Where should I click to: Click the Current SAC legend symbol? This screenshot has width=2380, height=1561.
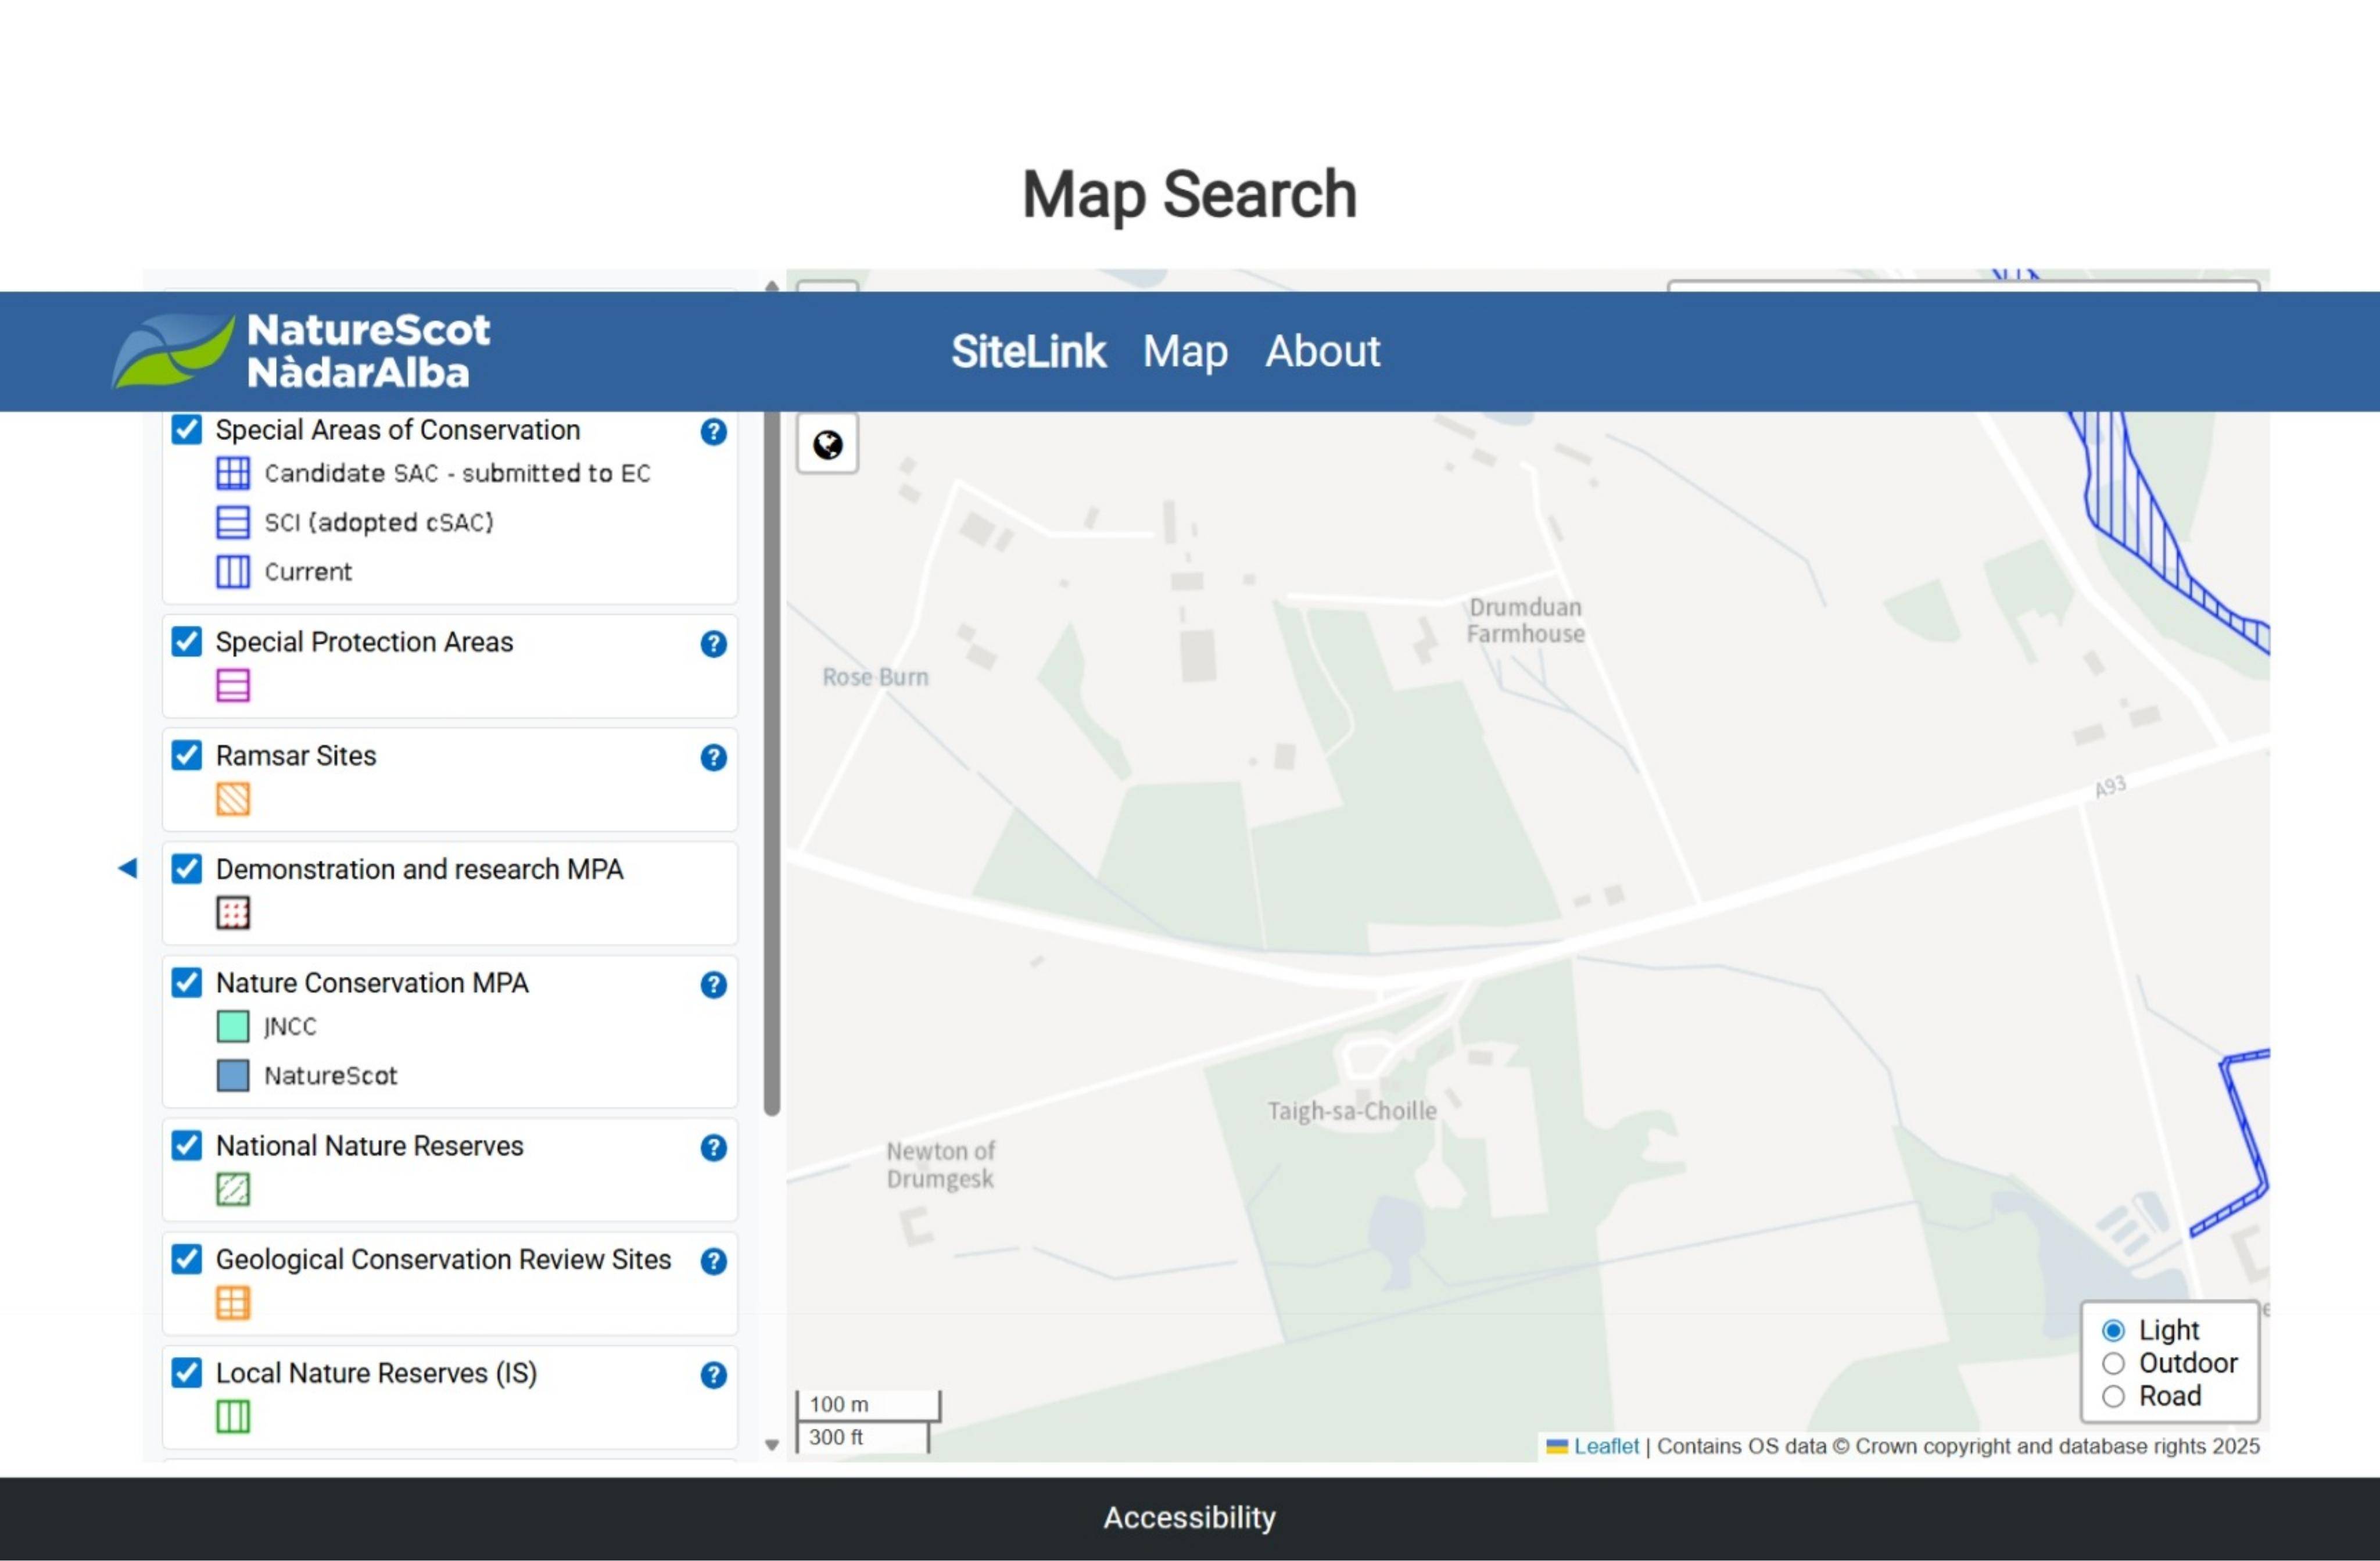point(233,572)
